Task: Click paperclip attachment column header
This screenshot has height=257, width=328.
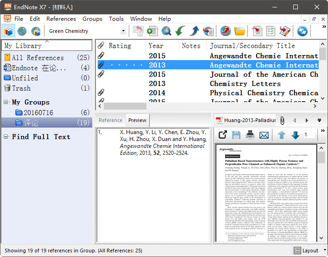Action: click(101, 45)
